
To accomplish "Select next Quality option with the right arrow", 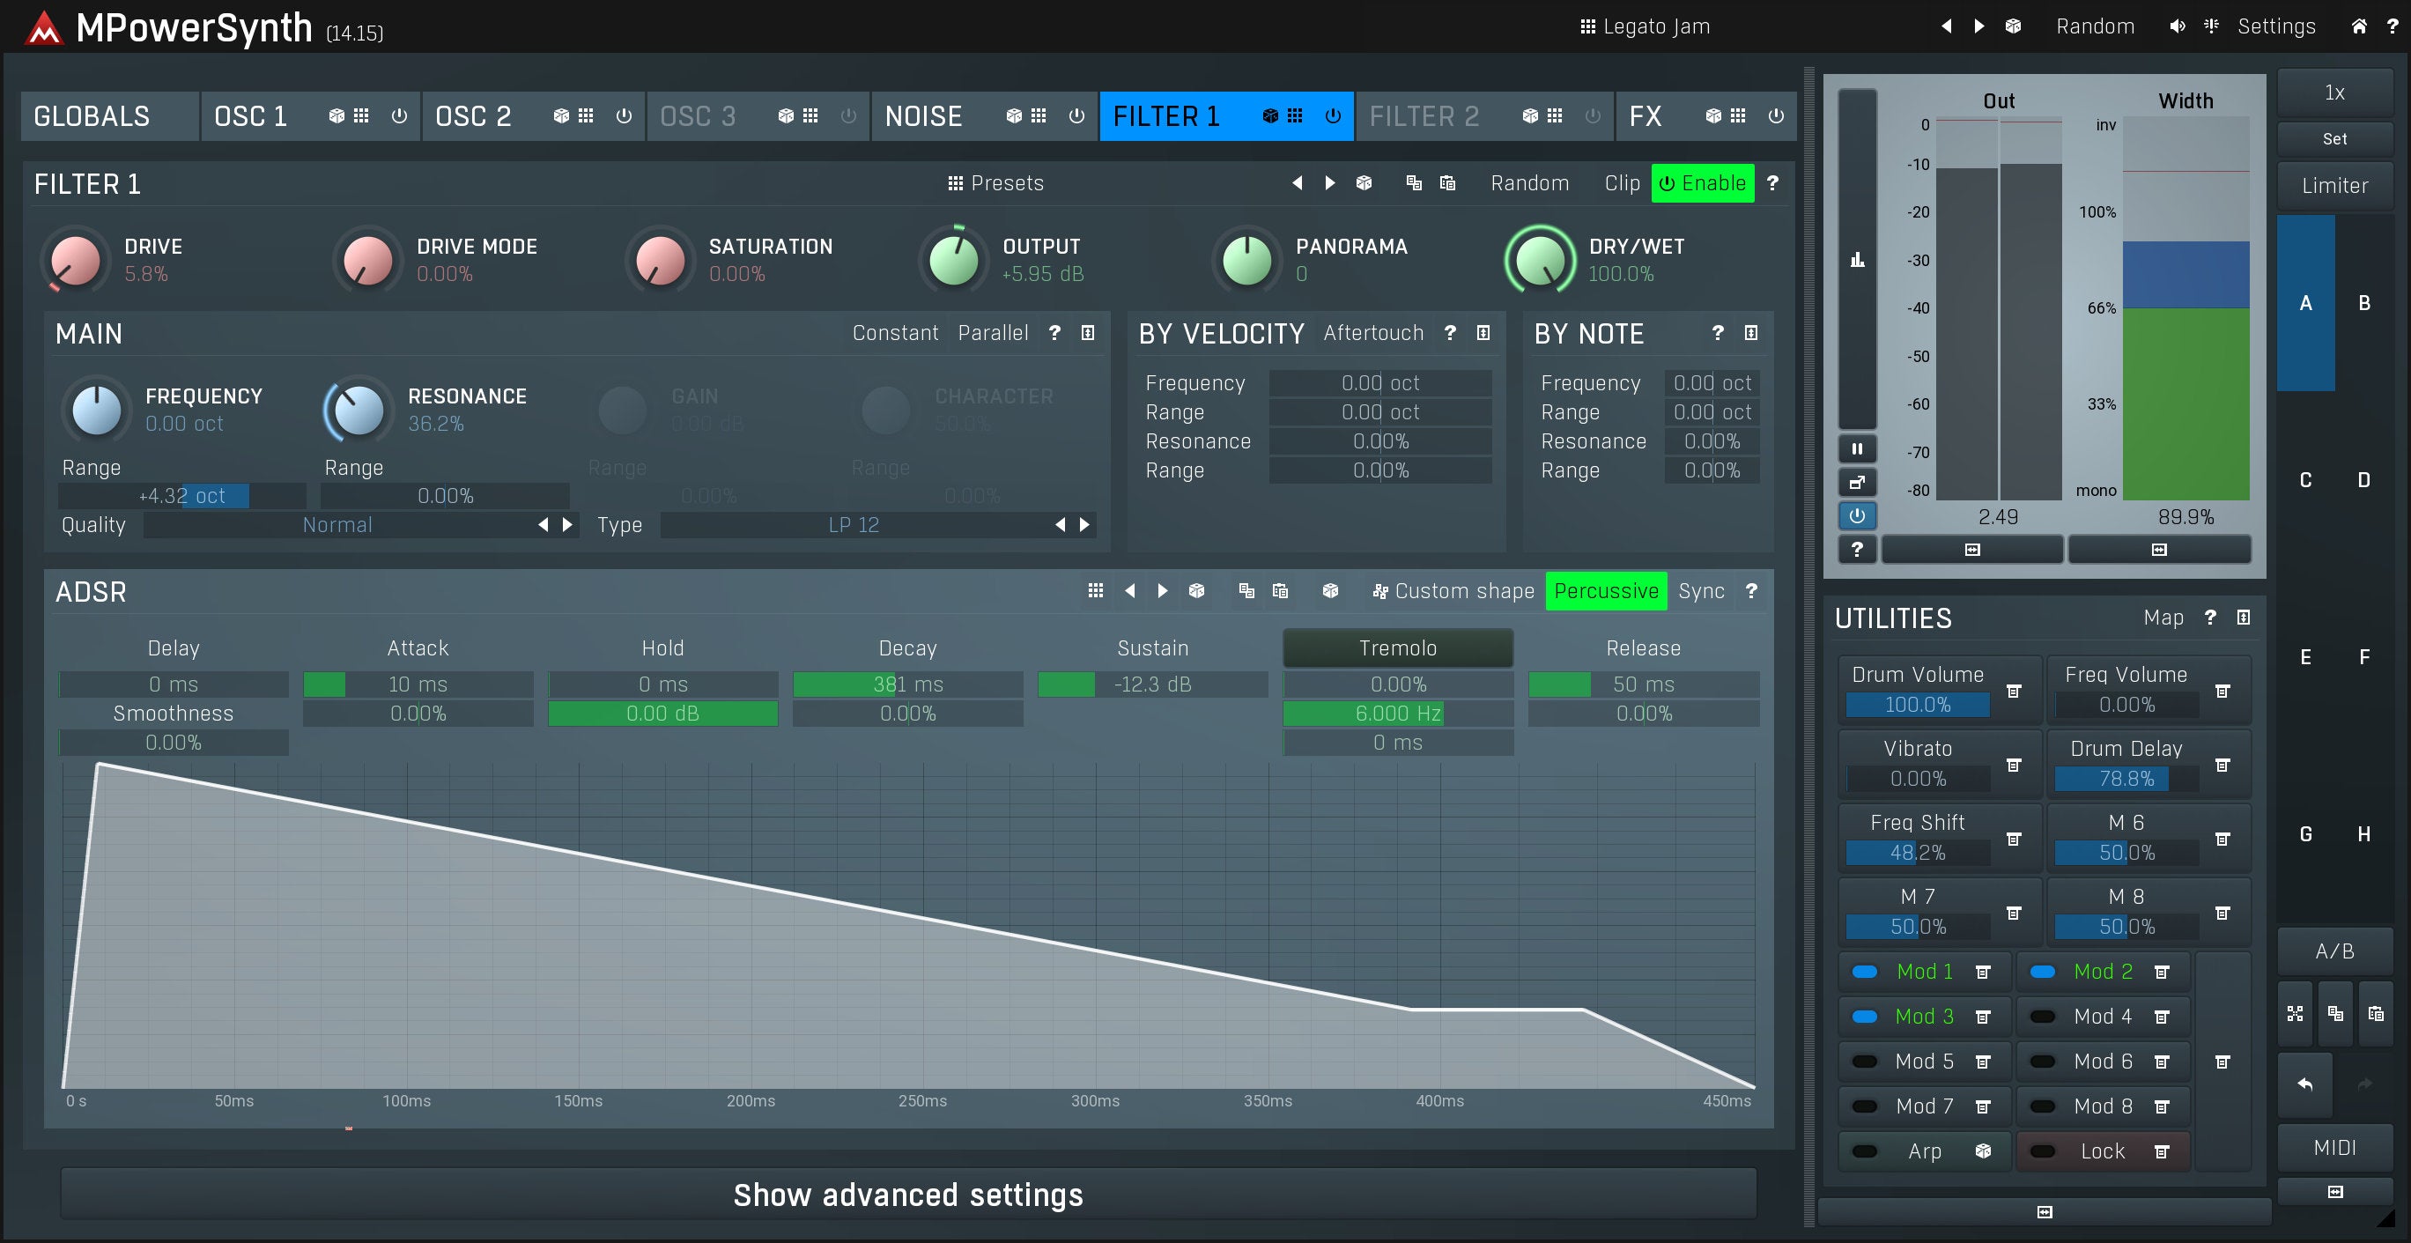I will pyautogui.click(x=567, y=525).
